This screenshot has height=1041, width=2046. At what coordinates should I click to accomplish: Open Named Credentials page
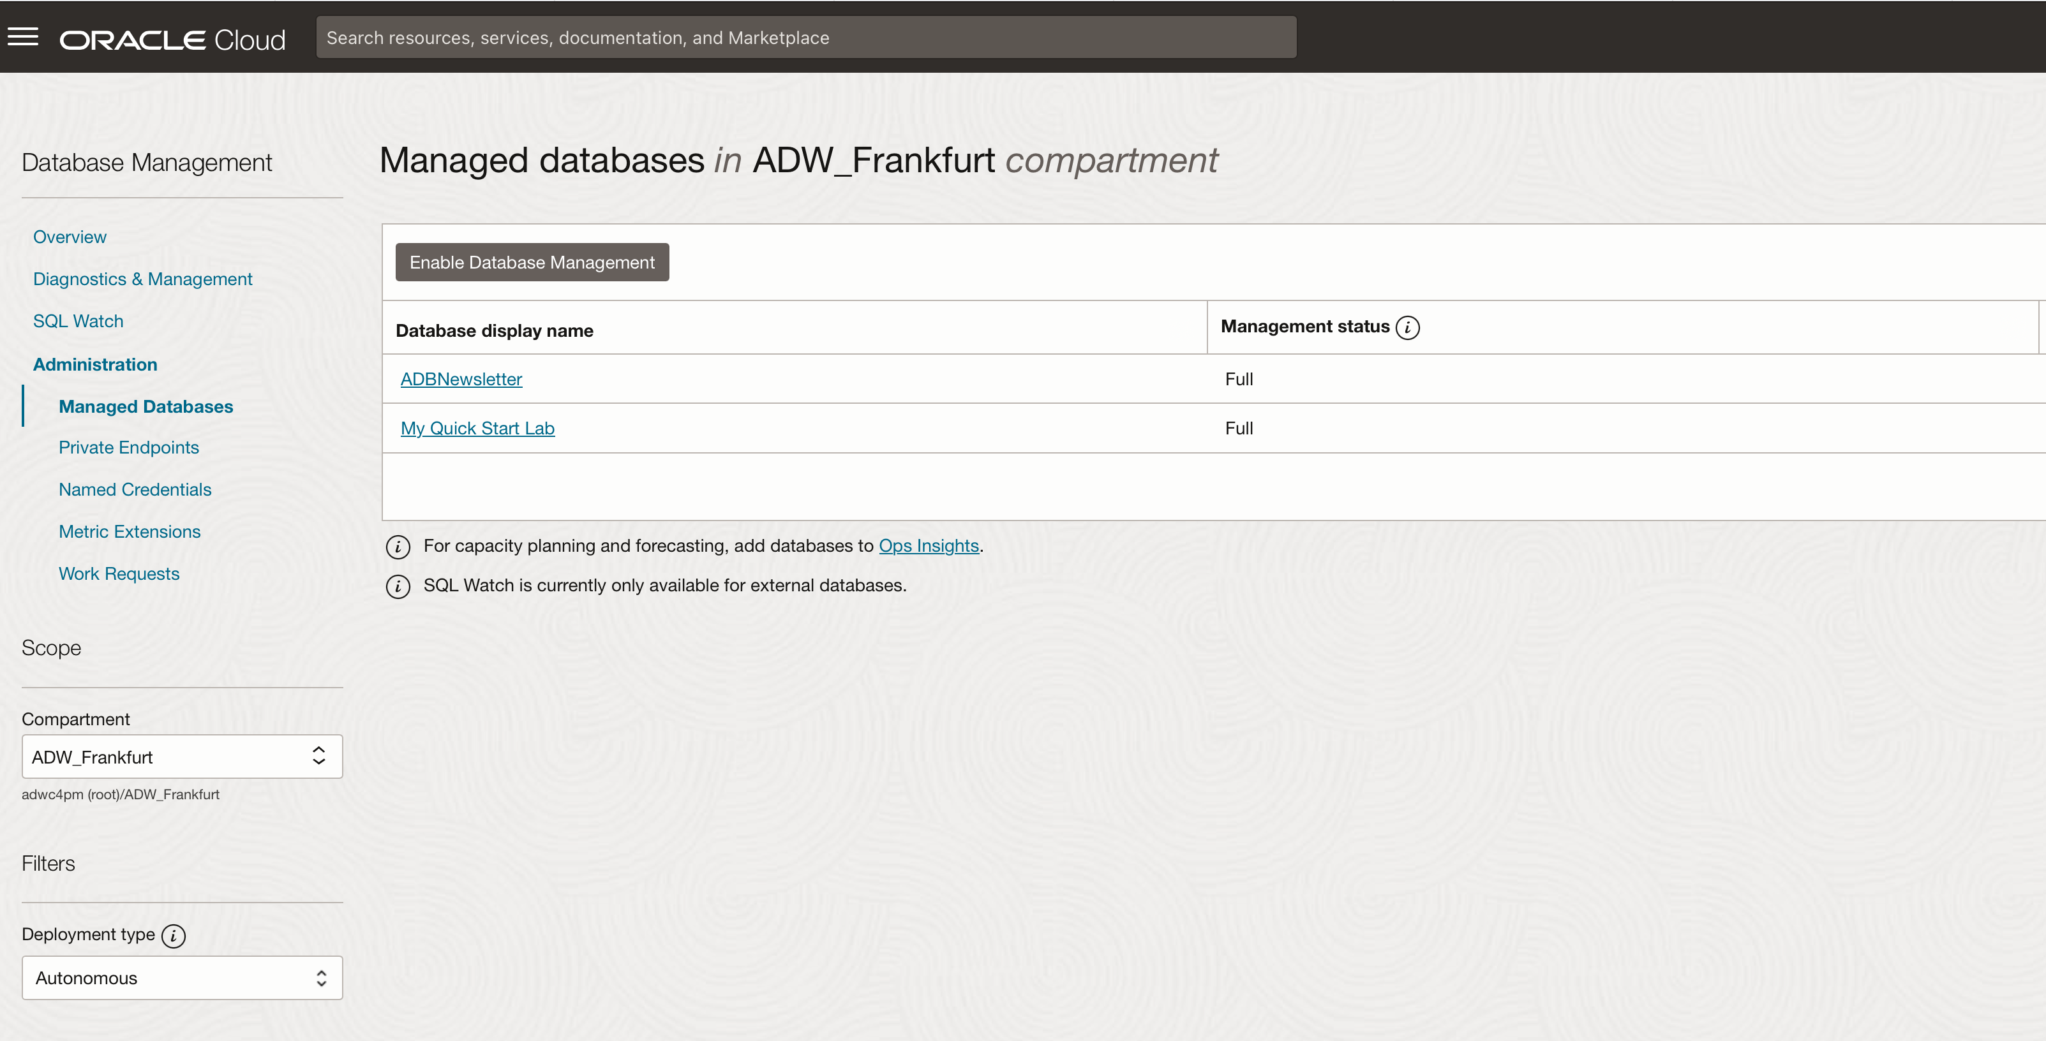[x=135, y=490]
